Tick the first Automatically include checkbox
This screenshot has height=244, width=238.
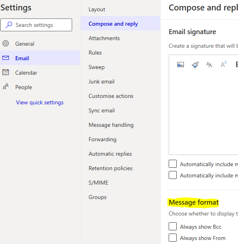point(173,164)
